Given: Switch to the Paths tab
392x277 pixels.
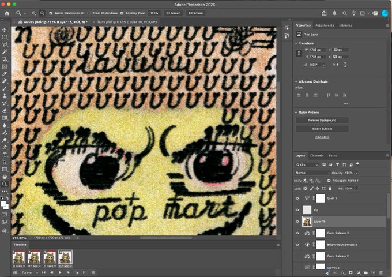Looking at the screenshot, I should tap(333, 156).
